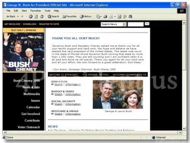This screenshot has height=143, width=190.
Task: Click the Back navigation button
Action: pos(11,16)
